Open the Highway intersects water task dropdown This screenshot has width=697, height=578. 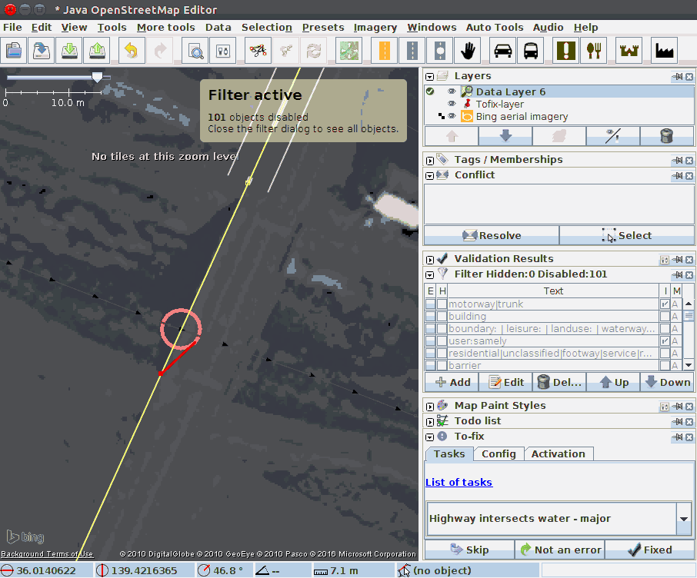click(684, 519)
